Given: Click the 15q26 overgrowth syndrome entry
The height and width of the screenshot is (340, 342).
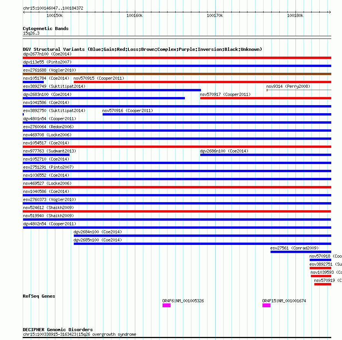Looking at the screenshot, I should coord(80,334).
